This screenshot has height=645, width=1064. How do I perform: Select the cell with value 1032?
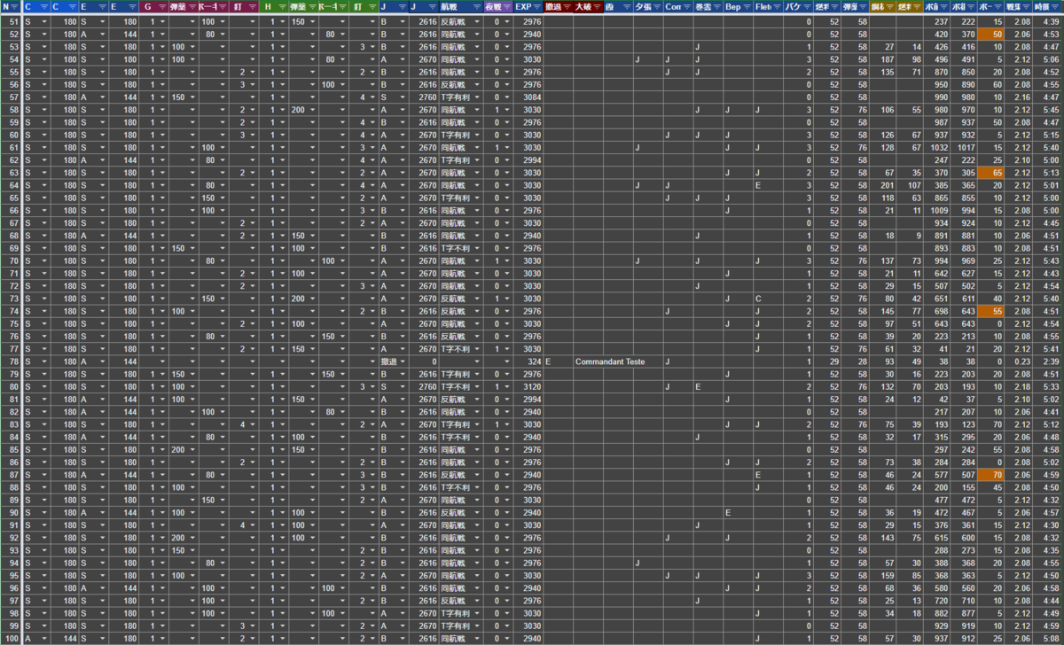click(x=937, y=148)
